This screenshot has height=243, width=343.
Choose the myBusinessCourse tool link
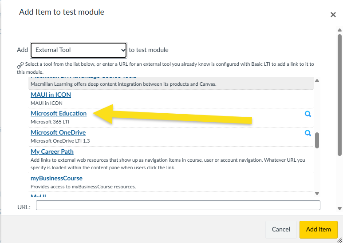point(56,178)
